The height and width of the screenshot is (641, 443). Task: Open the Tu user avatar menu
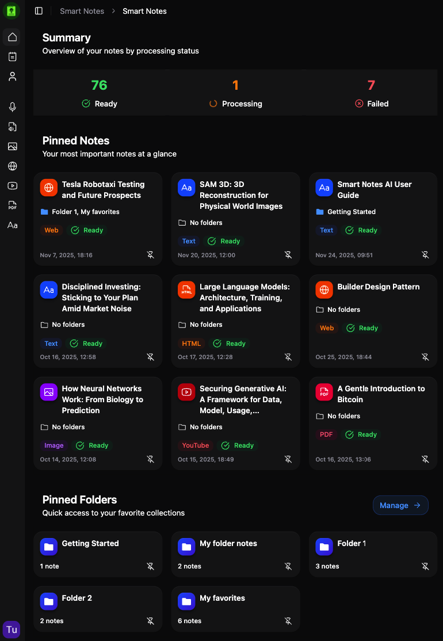point(12,629)
